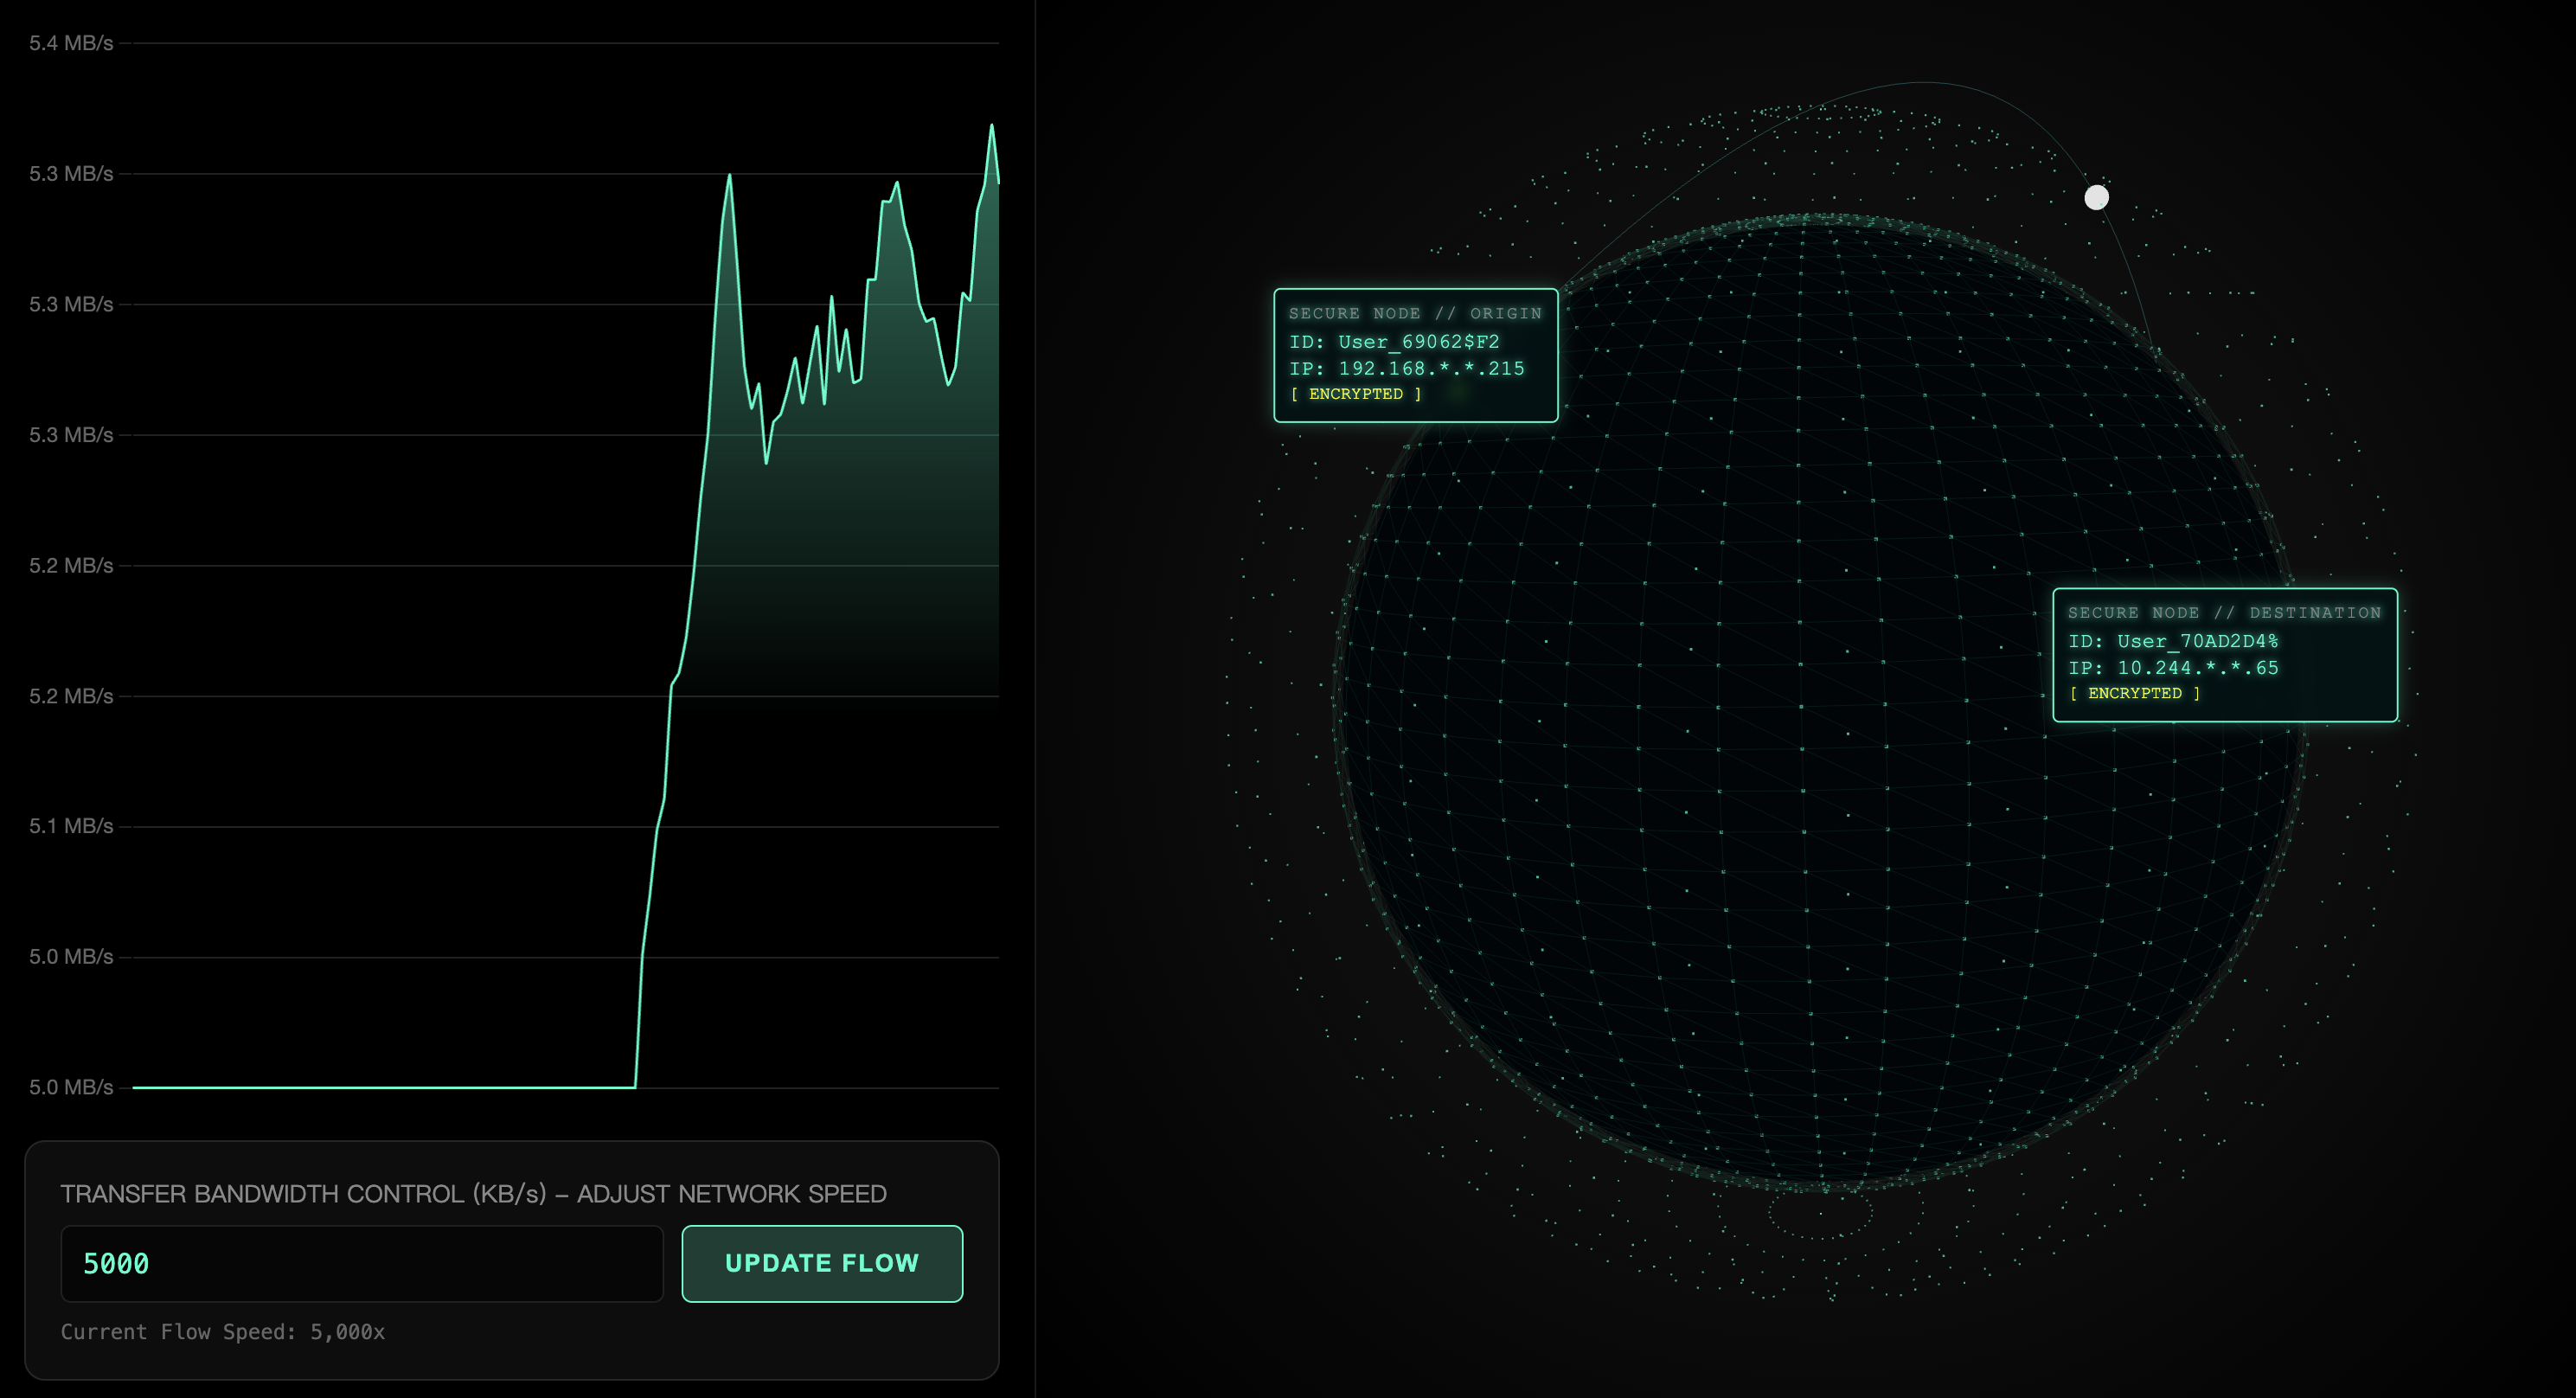Click the Transfer Bandwidth Control heading
The image size is (2576, 1398).
coord(473,1193)
